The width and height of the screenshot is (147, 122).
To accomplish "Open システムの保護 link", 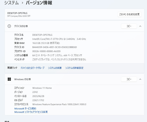I will click(55, 68).
